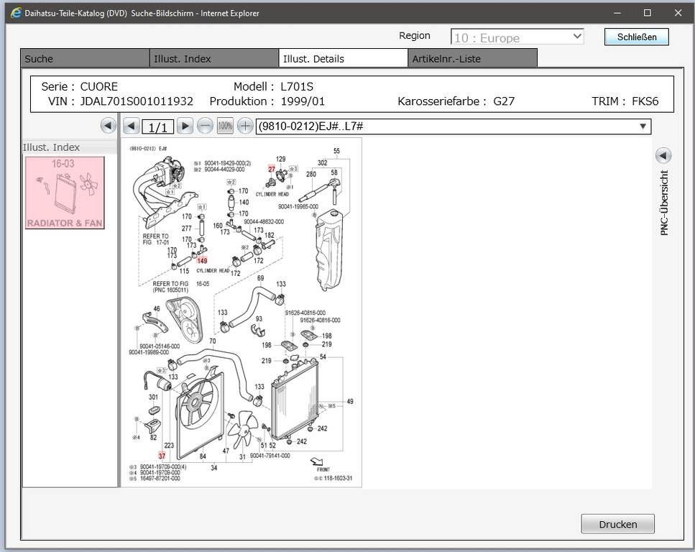Select highlighted part number 37 in diagram
Image resolution: width=695 pixels, height=552 pixels.
162,456
